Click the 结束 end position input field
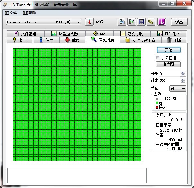This screenshot has height=188, width=194. tap(170, 80)
